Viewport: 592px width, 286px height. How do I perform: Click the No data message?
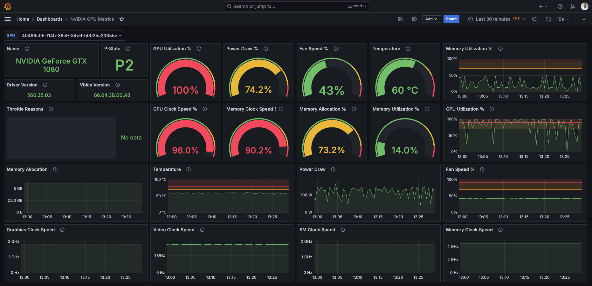point(131,138)
